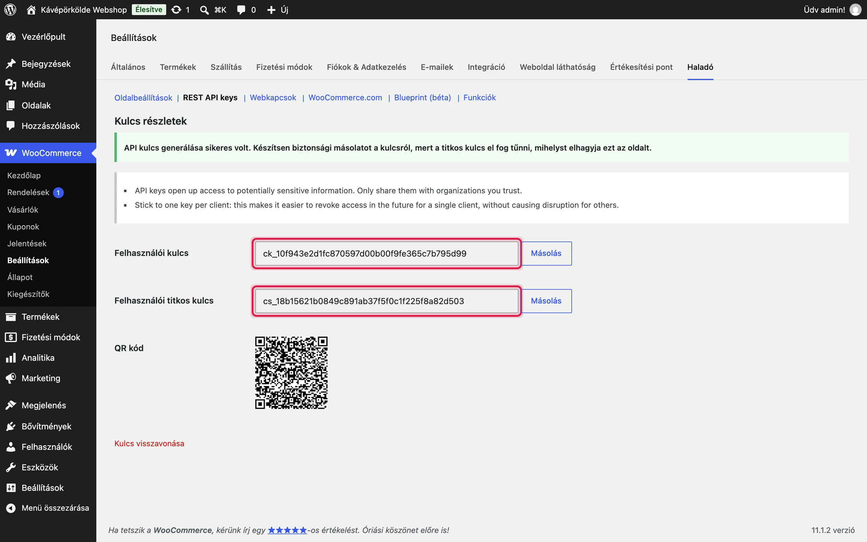Open the comments bubble icon showing 0

tap(241, 10)
